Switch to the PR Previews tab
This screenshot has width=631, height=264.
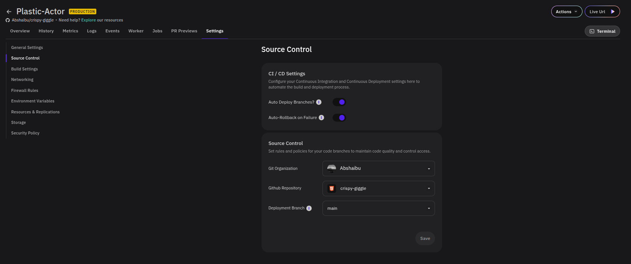[x=184, y=31]
